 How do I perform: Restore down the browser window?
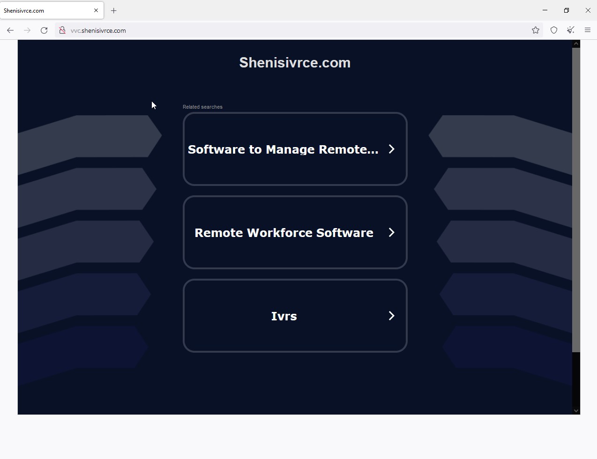point(567,10)
